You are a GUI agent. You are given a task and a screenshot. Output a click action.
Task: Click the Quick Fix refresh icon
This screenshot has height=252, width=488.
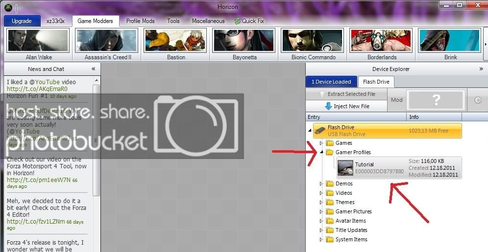238,21
